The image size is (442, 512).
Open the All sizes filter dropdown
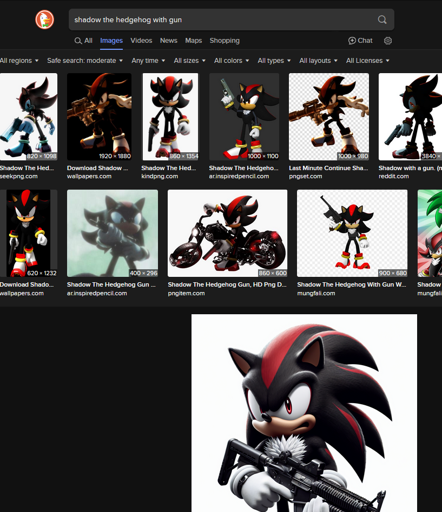tap(190, 60)
